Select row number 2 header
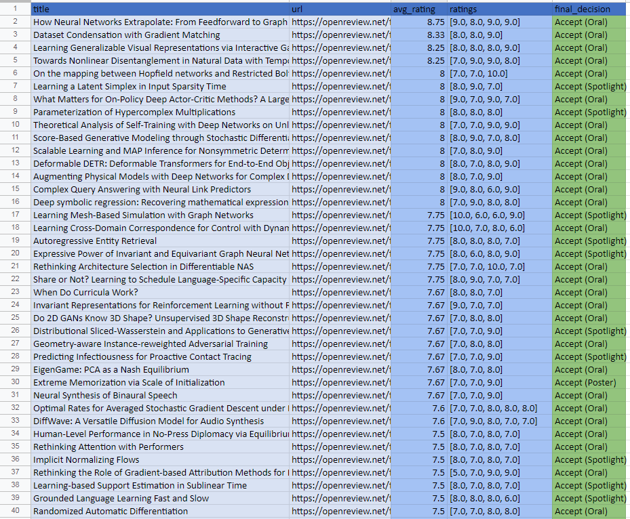 click(16, 22)
